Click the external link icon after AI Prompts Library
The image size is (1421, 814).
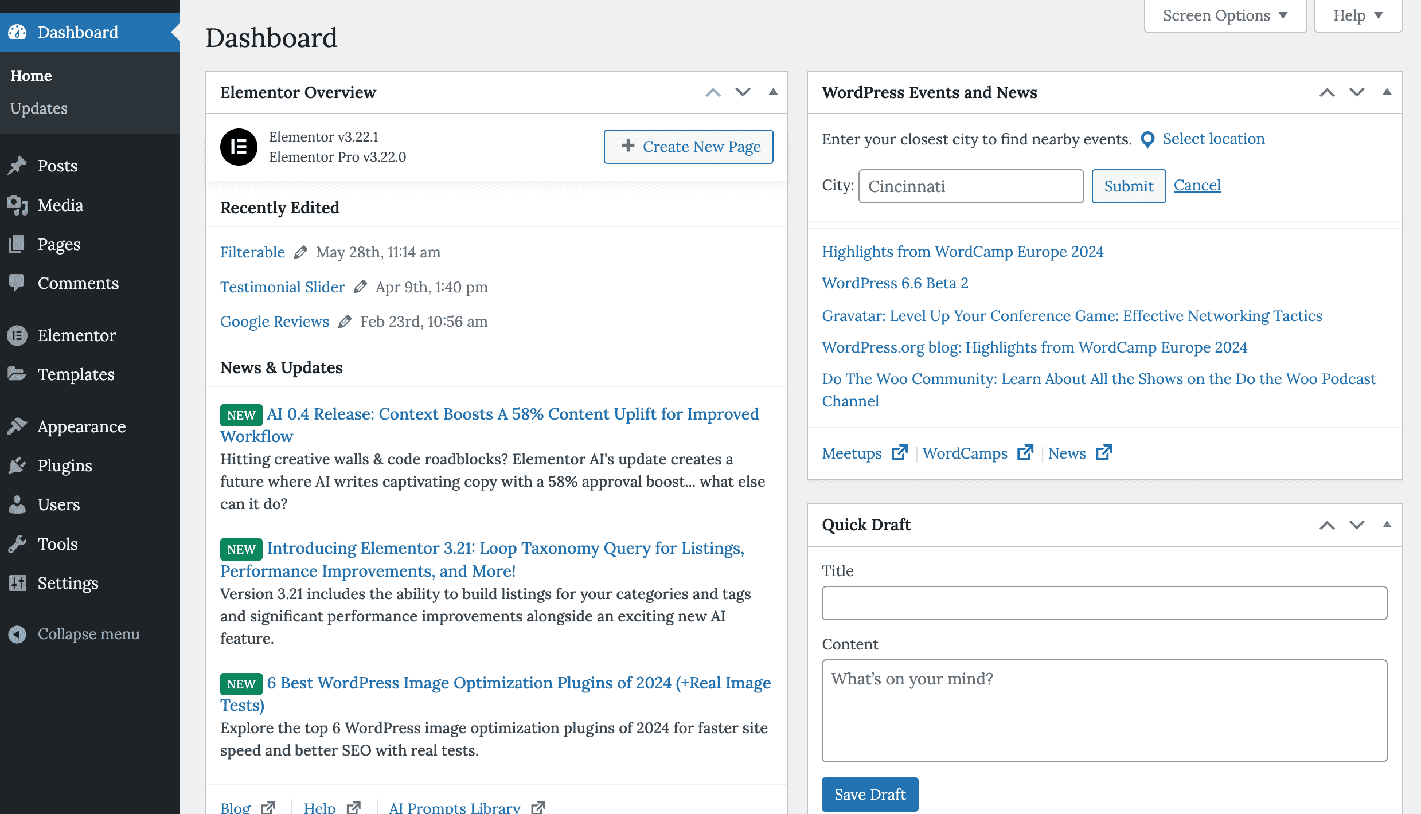coord(538,808)
